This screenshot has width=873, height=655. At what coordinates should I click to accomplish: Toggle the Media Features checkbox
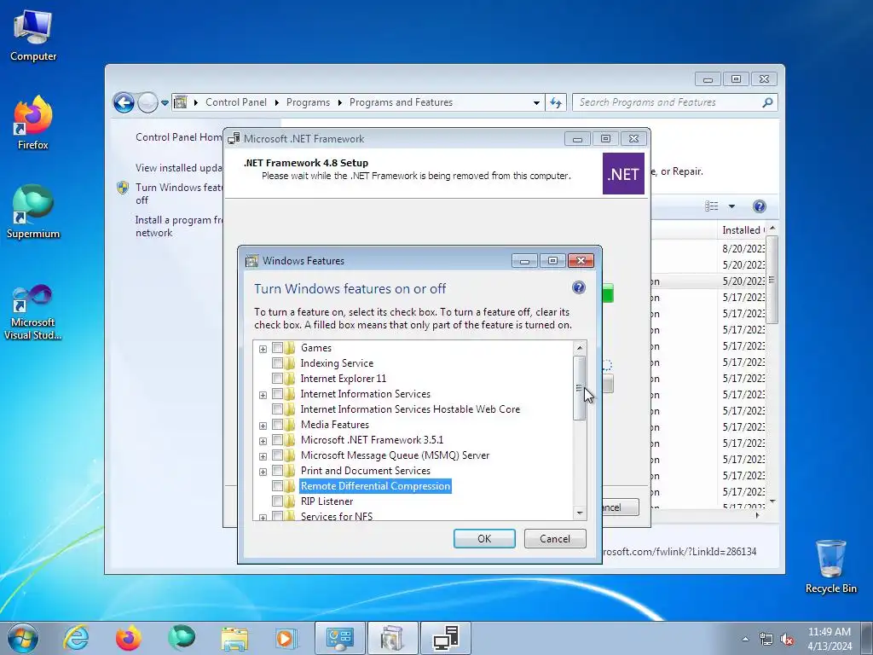point(277,425)
